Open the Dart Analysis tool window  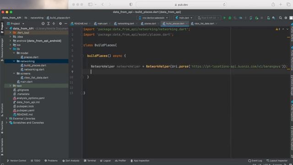(x=71, y=160)
